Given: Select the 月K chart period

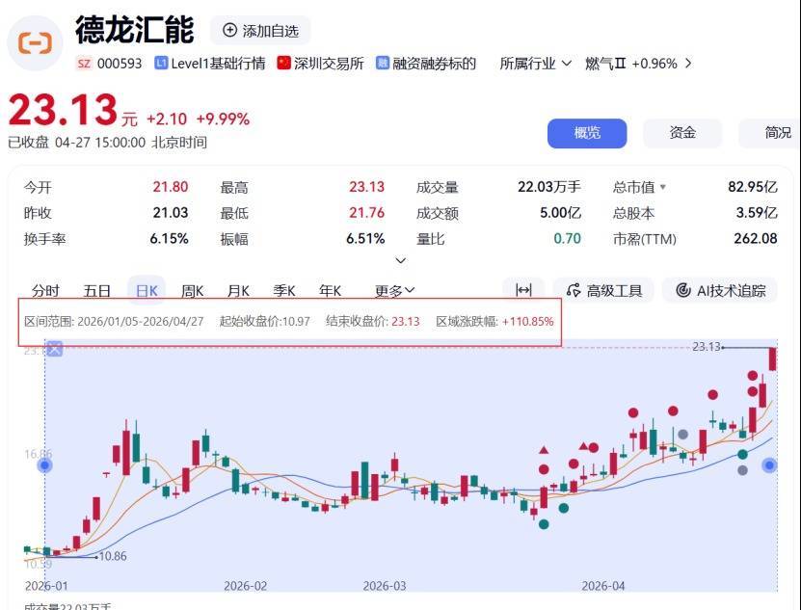Looking at the screenshot, I should [238, 290].
